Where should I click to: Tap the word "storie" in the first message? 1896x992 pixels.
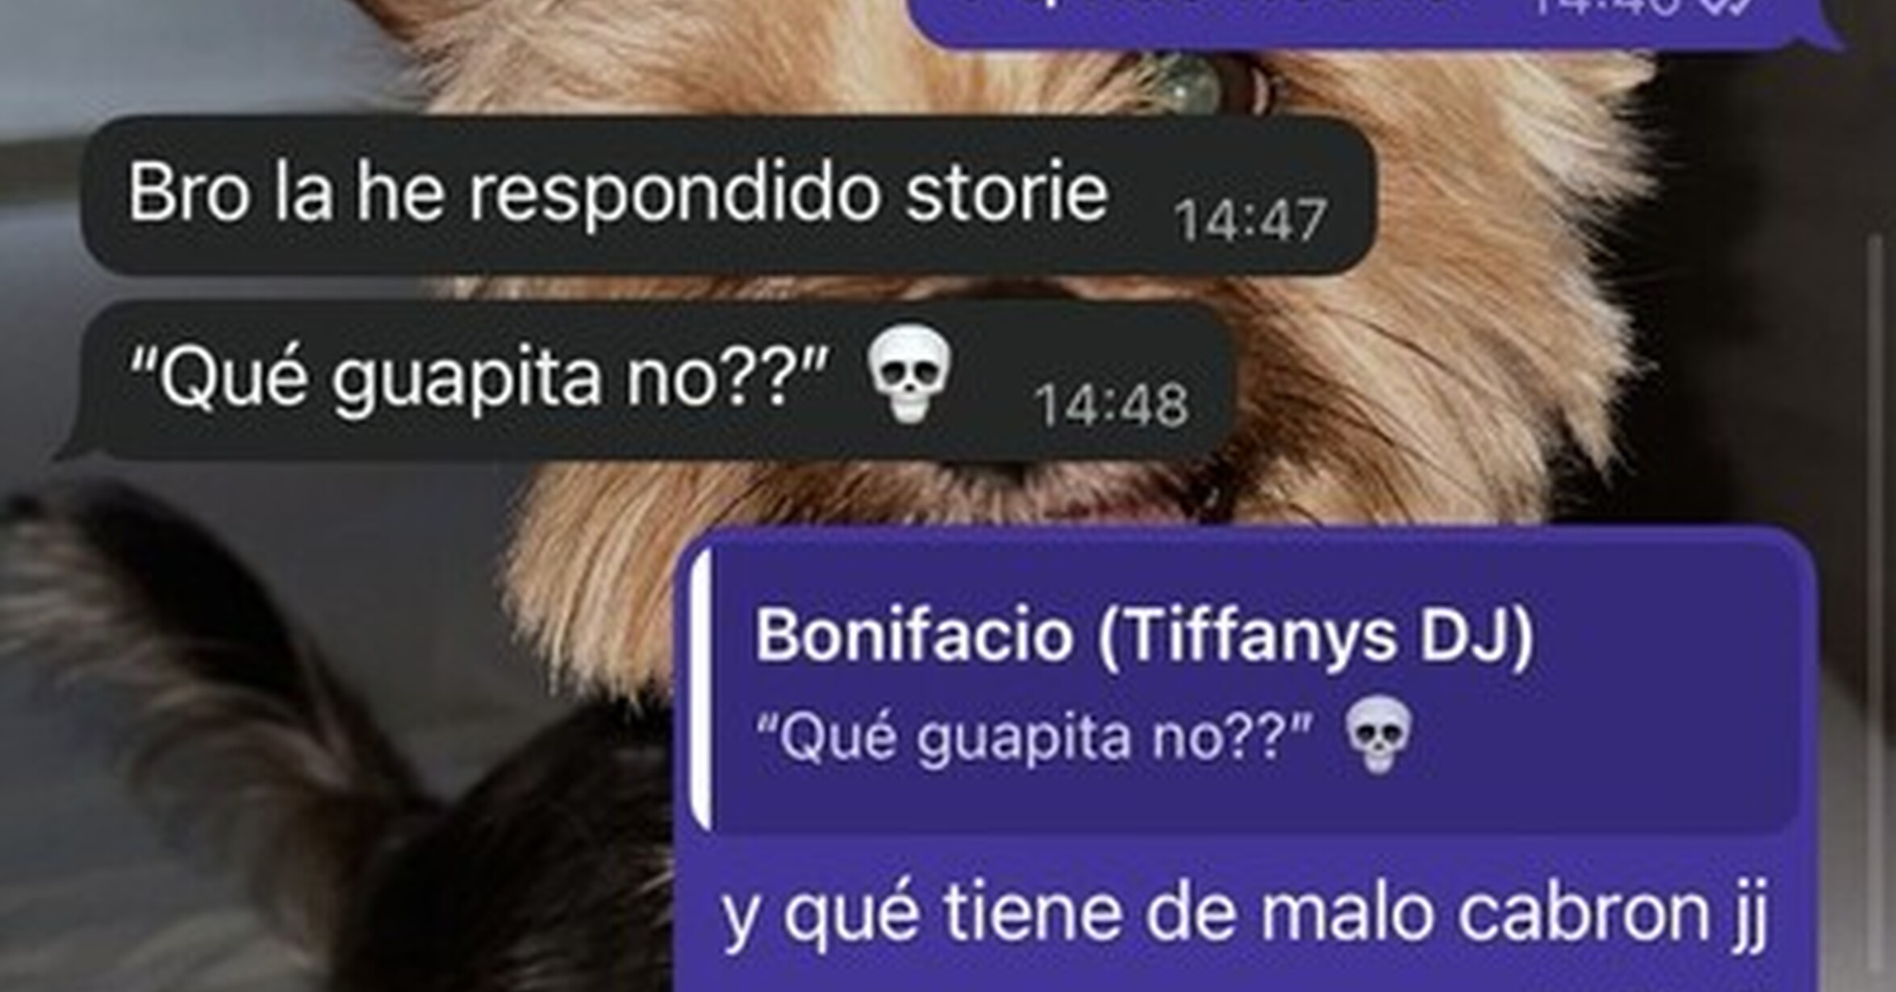tap(1007, 192)
